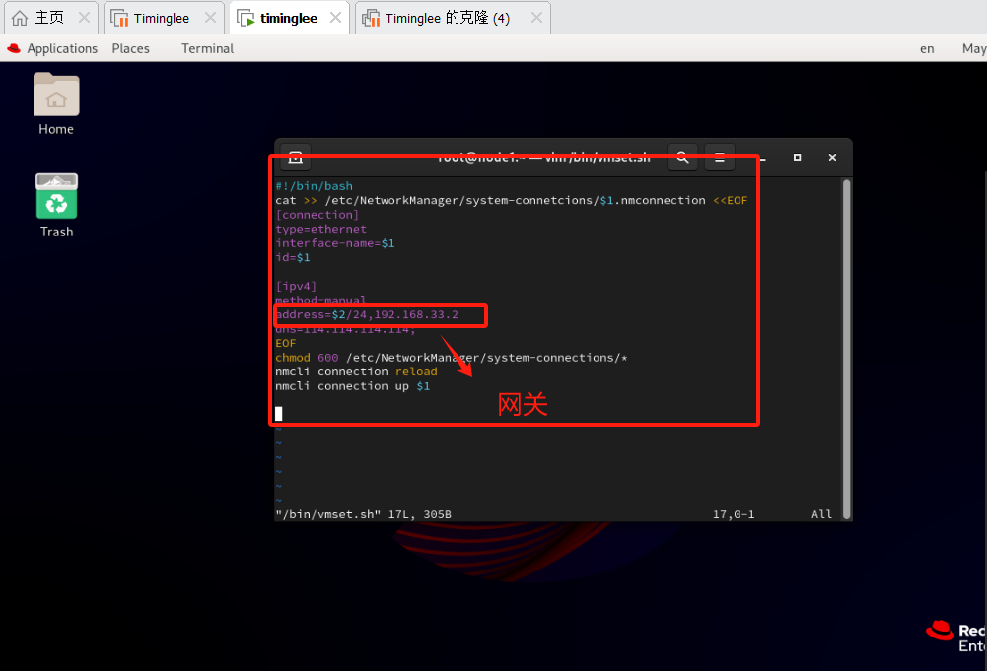
Task: Open the Home folder desktop icon
Action: (56, 104)
